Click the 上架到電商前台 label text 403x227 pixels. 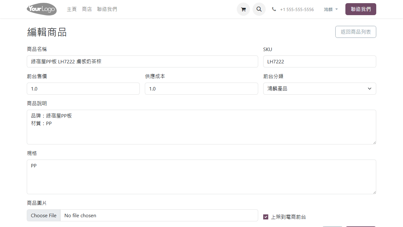tap(288, 217)
